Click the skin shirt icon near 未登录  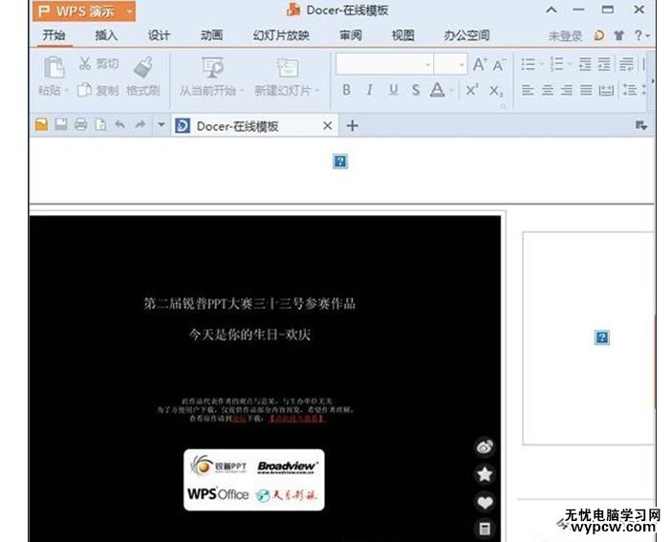click(x=618, y=35)
